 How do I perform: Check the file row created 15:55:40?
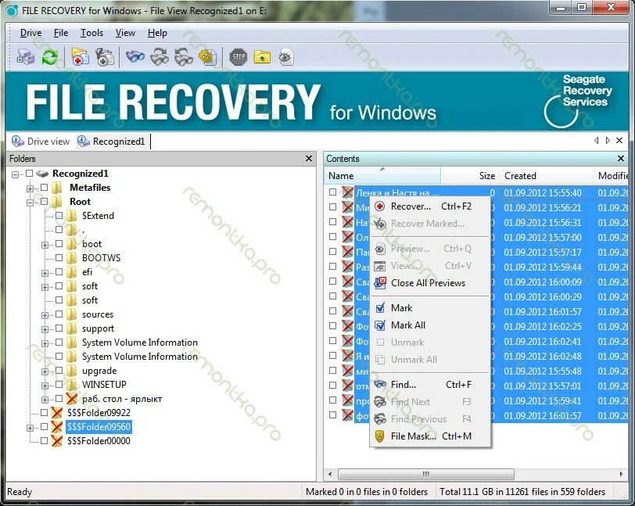coord(332,192)
